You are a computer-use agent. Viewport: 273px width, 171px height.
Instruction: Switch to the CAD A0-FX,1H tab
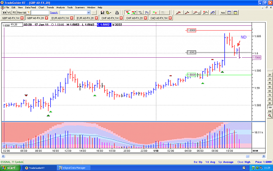click(159, 18)
